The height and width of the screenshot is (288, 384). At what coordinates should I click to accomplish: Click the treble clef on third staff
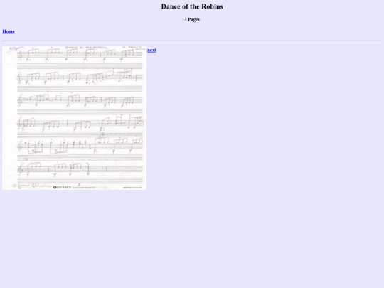[20, 101]
